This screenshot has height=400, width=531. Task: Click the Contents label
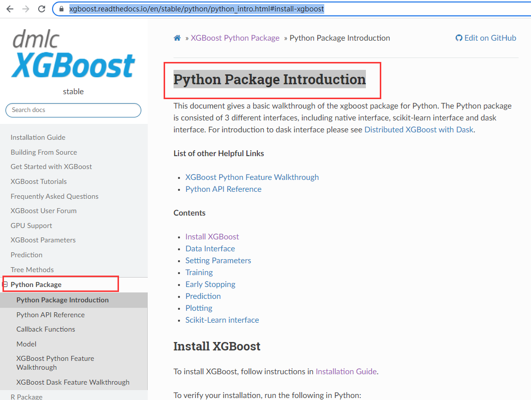coord(189,213)
